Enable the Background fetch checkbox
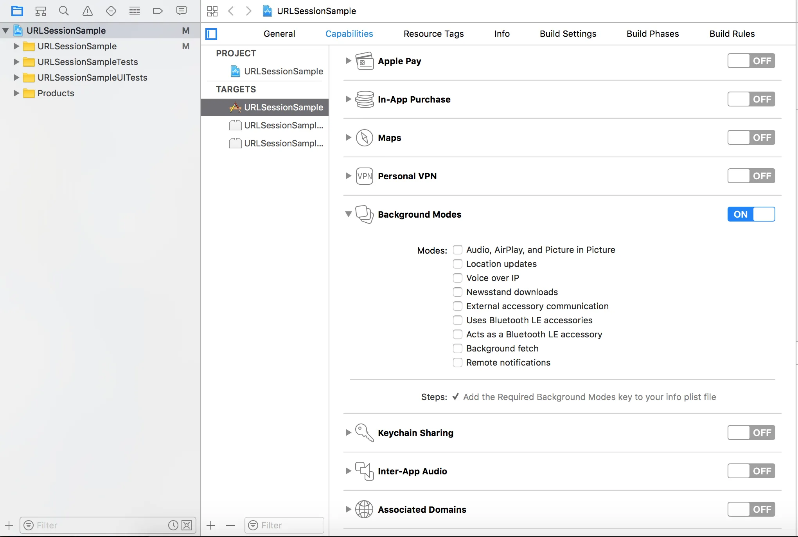Screen dimensions: 798x537 [x=457, y=348]
